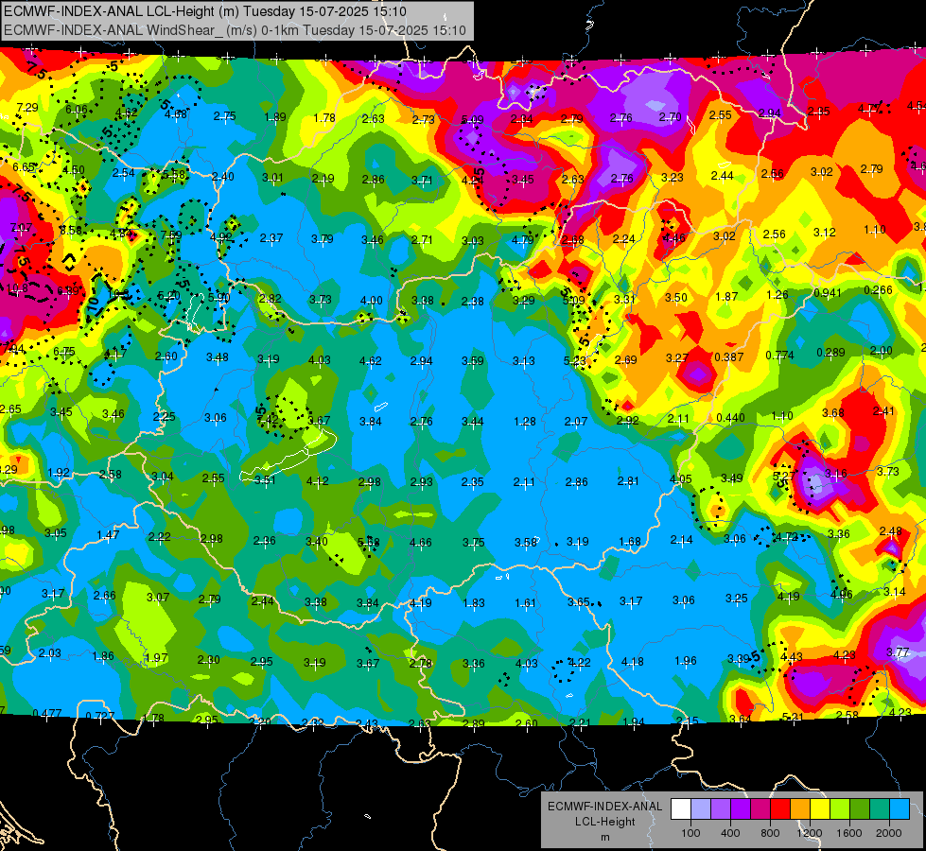Click the legend scale value 400
926x851 pixels.
tap(730, 833)
